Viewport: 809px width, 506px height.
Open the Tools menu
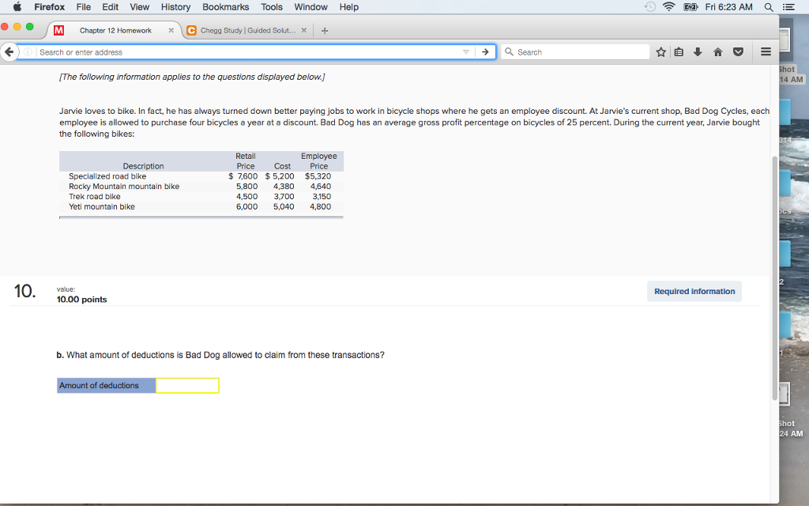click(272, 6)
